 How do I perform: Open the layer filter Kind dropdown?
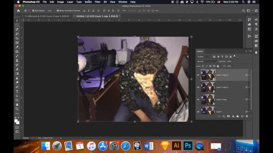pos(204,57)
